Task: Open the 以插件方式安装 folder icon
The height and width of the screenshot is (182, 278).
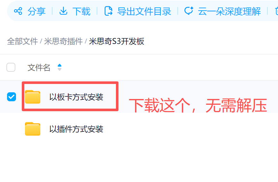Action: point(33,129)
